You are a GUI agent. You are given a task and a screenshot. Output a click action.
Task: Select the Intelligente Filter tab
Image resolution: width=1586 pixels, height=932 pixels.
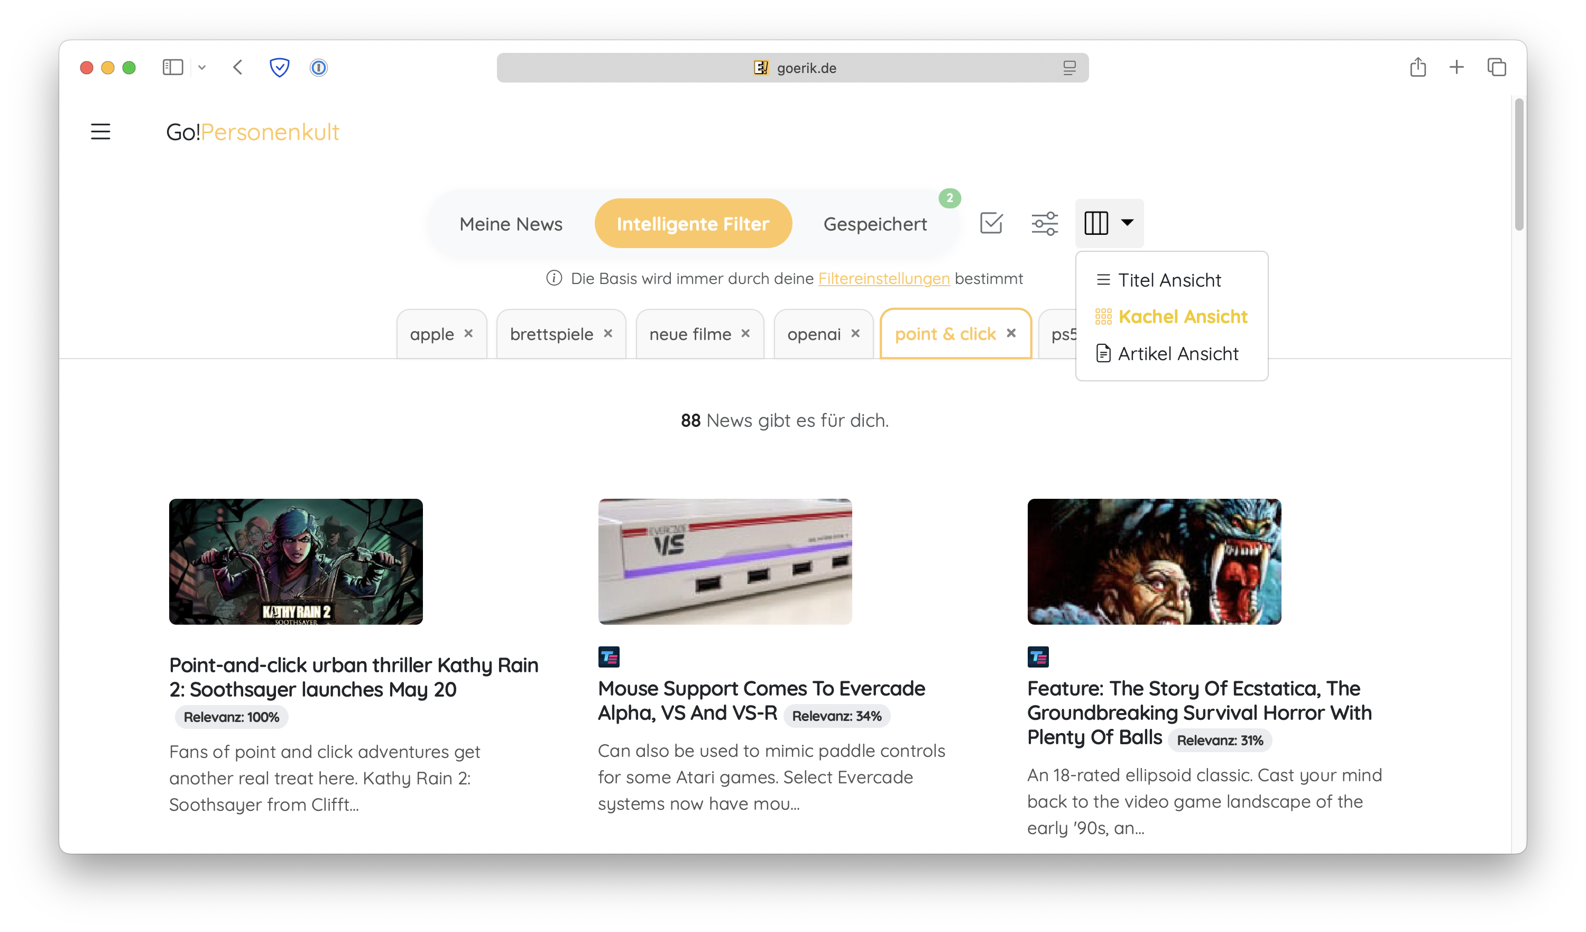693,224
